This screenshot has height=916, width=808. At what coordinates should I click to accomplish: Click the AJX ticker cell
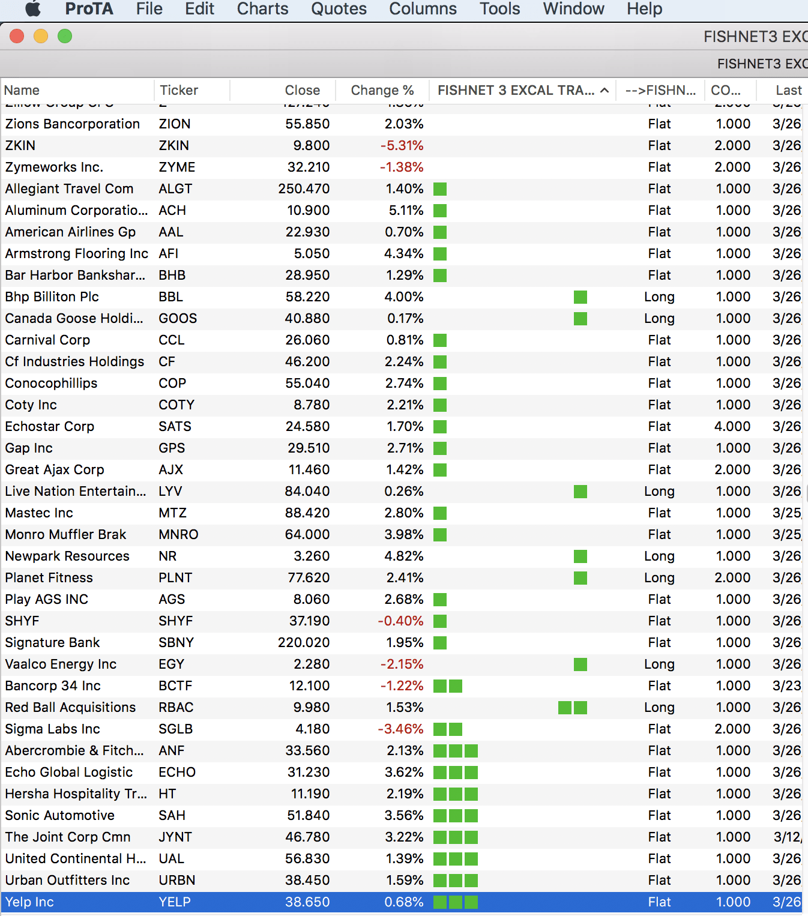(x=171, y=470)
